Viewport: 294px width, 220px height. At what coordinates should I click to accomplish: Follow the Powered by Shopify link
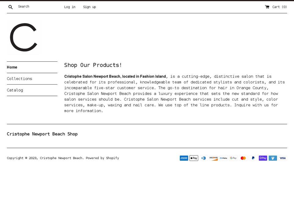(102, 158)
